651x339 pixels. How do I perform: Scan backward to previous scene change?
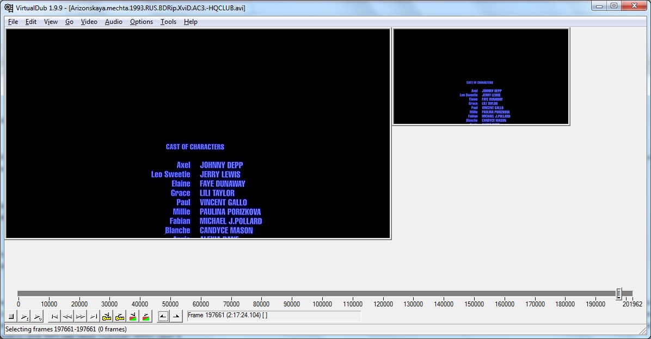[x=133, y=317]
